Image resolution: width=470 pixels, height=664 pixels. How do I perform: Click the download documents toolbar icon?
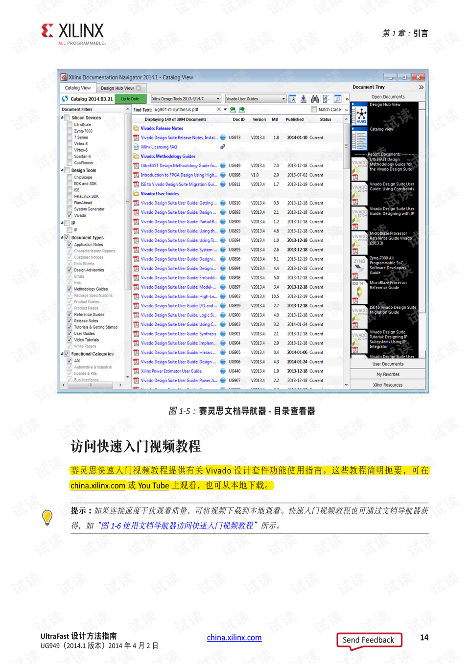304,99
